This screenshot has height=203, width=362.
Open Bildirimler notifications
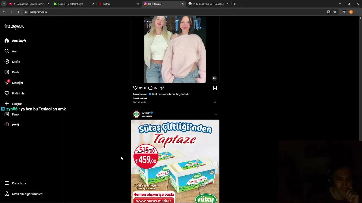point(15,93)
